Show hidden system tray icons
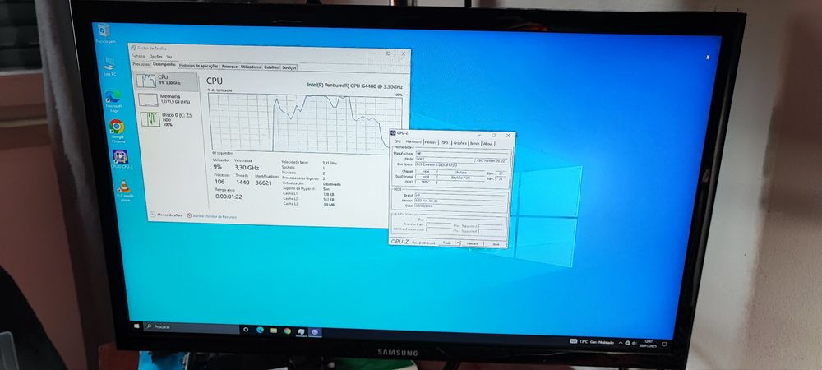 pos(621,343)
